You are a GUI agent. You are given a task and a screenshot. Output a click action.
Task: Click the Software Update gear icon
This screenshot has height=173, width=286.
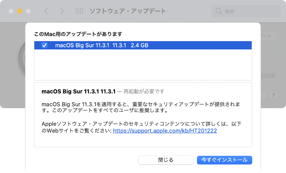(21, 57)
